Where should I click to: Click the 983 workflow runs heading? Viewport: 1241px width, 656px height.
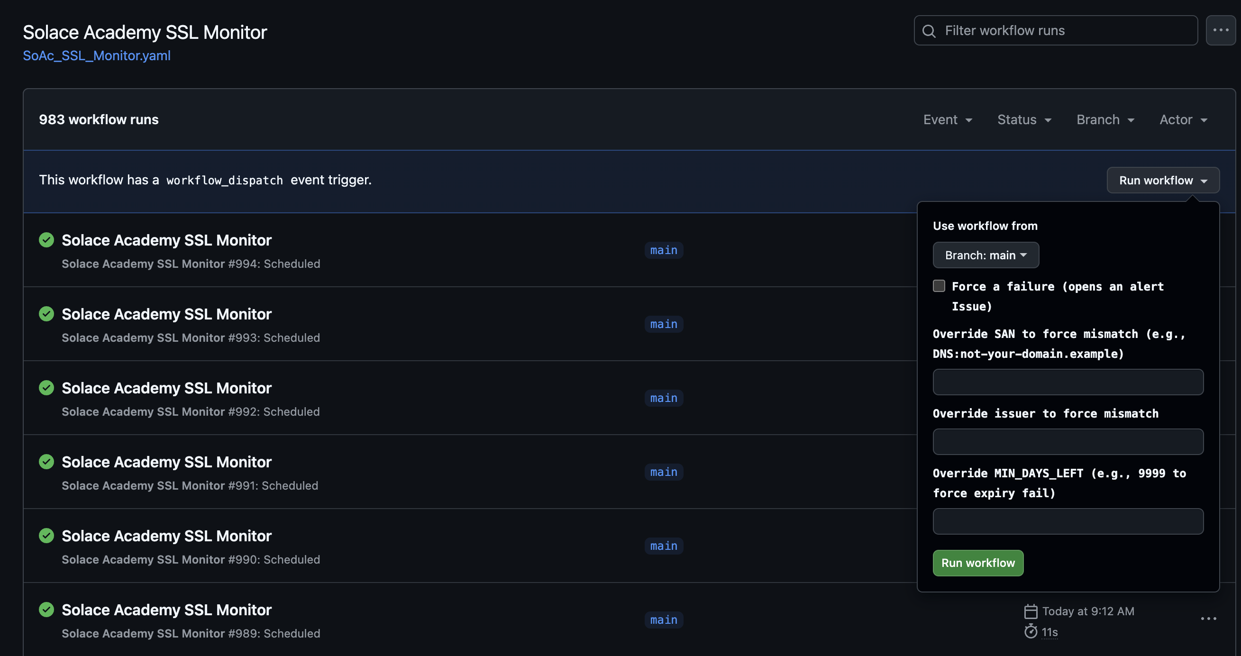click(99, 119)
